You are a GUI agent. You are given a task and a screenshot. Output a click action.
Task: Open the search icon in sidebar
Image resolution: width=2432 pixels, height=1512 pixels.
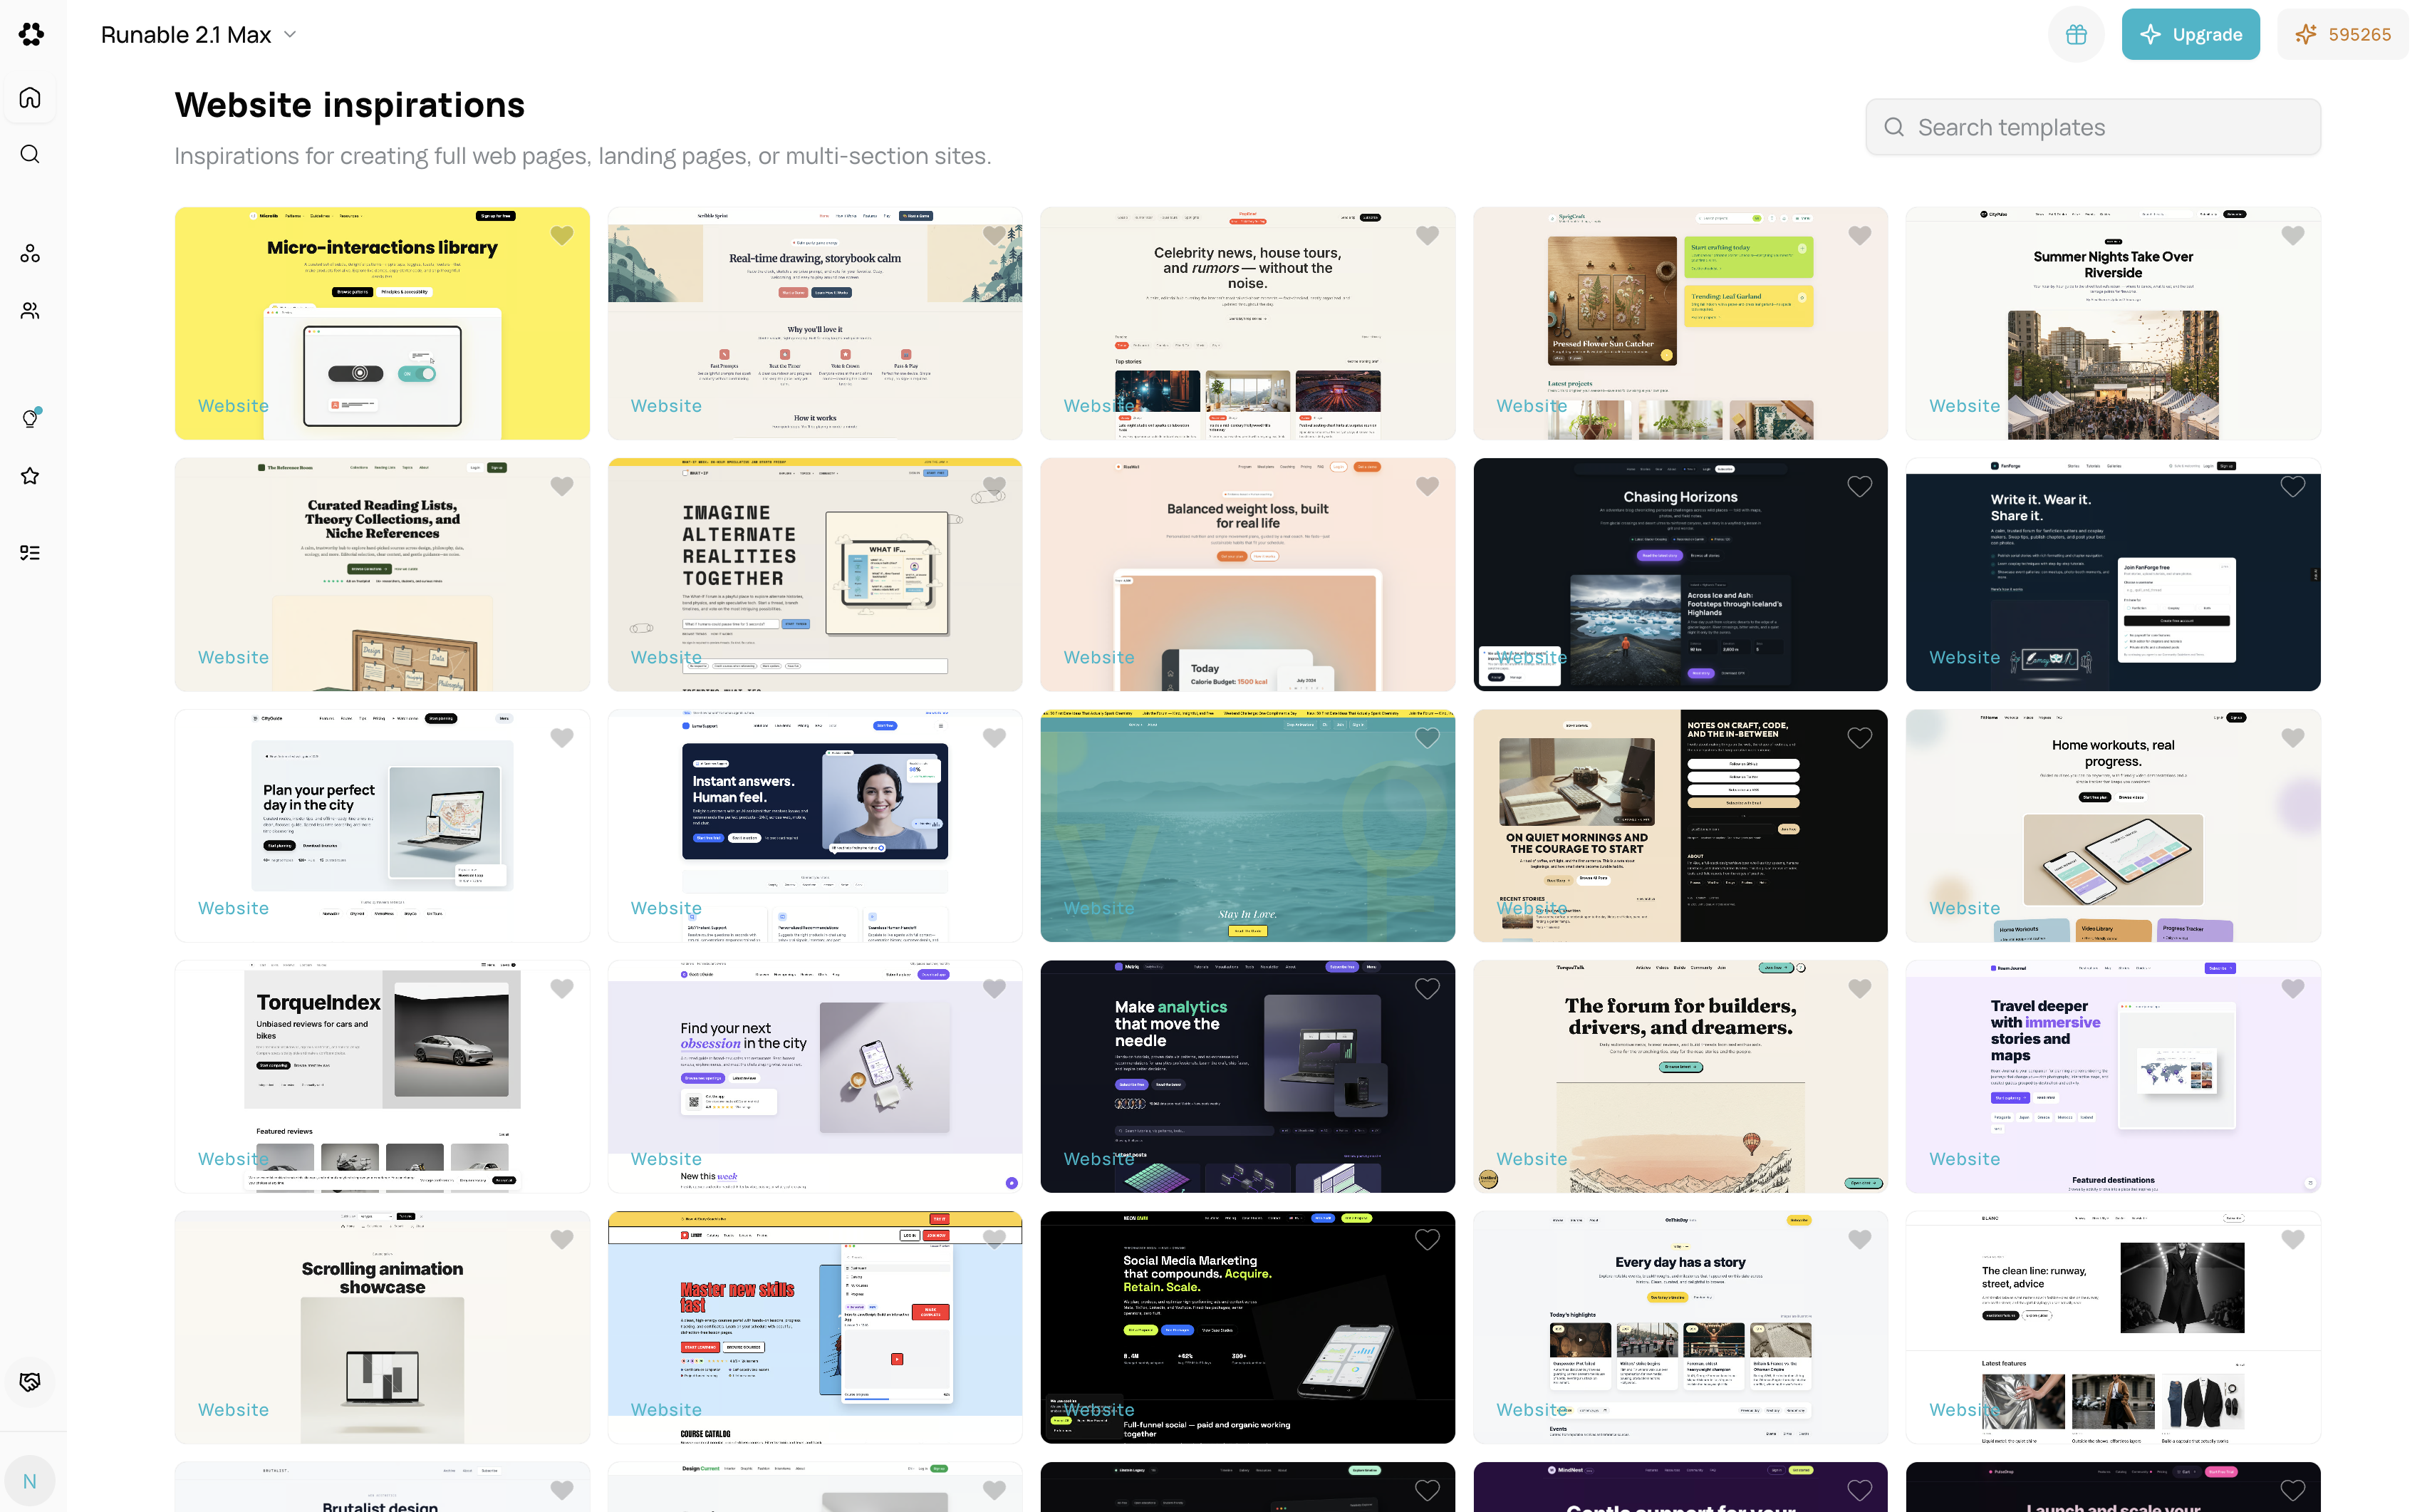tap(30, 154)
